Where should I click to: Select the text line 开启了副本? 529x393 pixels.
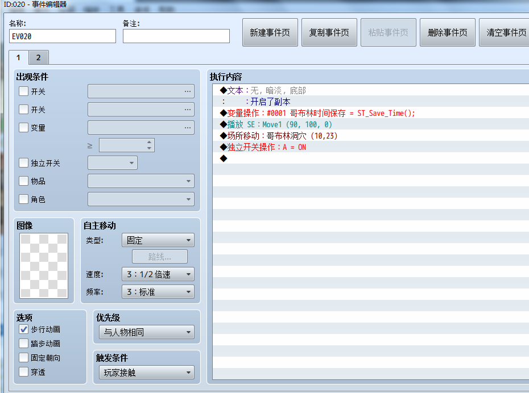371,102
